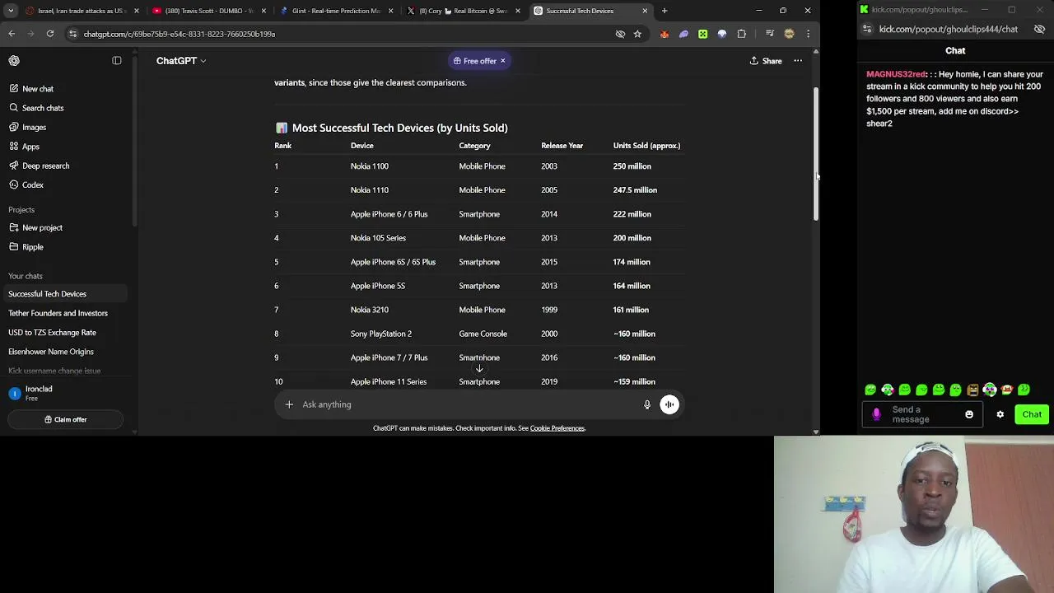Click the green extension icon in toolbar
This screenshot has height=593, width=1054.
point(703,34)
